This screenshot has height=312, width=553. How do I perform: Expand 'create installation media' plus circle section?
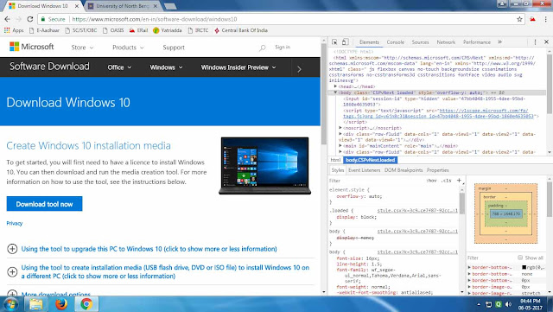click(12, 271)
